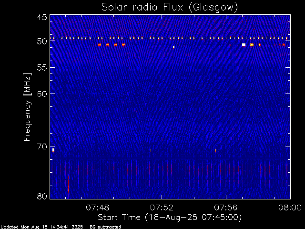Click the 55 frequency tick label
This screenshot has height=229, width=305.
[42, 68]
